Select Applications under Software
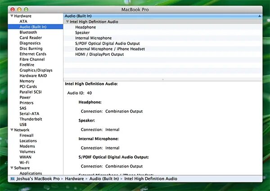 (x=31, y=173)
